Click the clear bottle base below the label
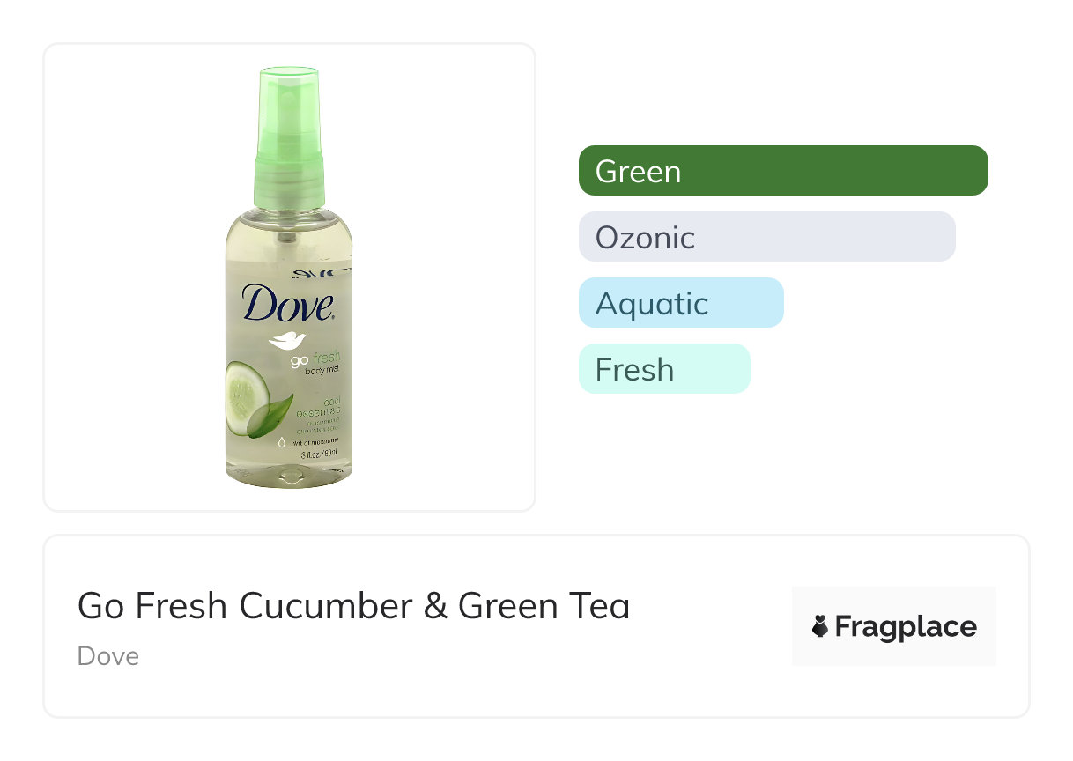The width and height of the screenshot is (1073, 761). click(x=289, y=477)
